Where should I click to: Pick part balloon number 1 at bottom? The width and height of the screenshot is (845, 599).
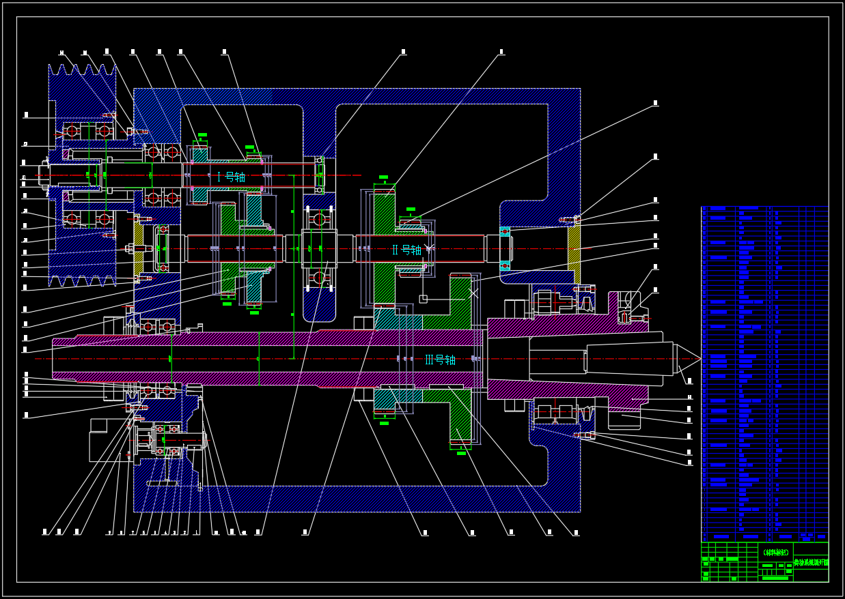point(197,532)
